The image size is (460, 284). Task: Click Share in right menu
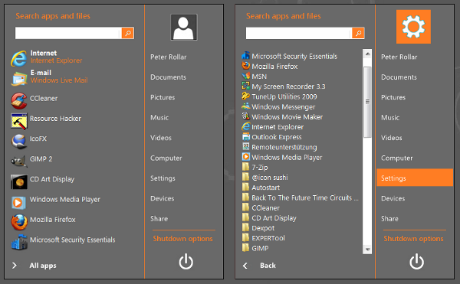[x=389, y=219]
